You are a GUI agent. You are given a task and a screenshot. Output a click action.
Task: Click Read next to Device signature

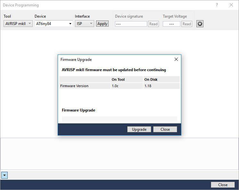[x=153, y=24]
